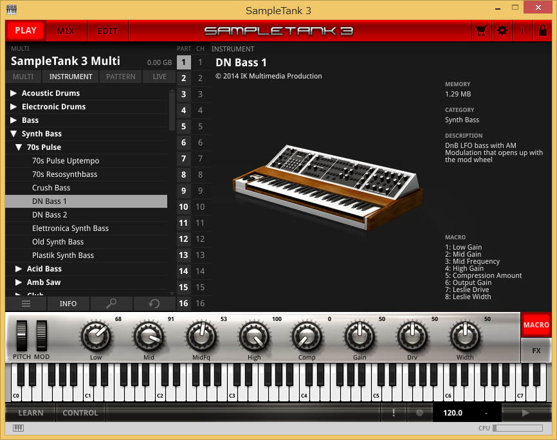
Task: Select part 5
Action: click(x=184, y=127)
